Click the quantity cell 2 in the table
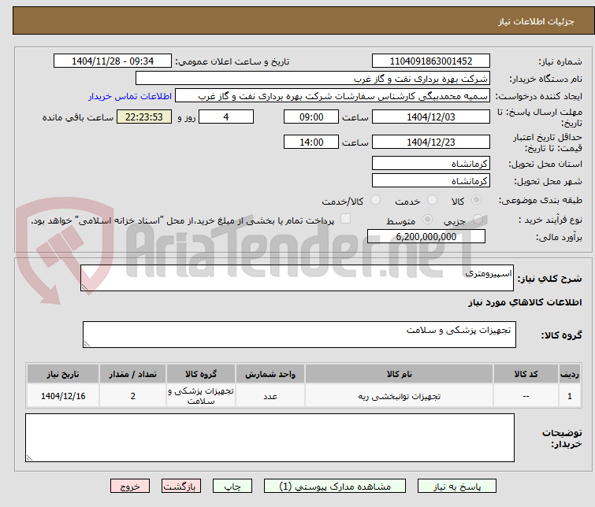 click(x=133, y=396)
